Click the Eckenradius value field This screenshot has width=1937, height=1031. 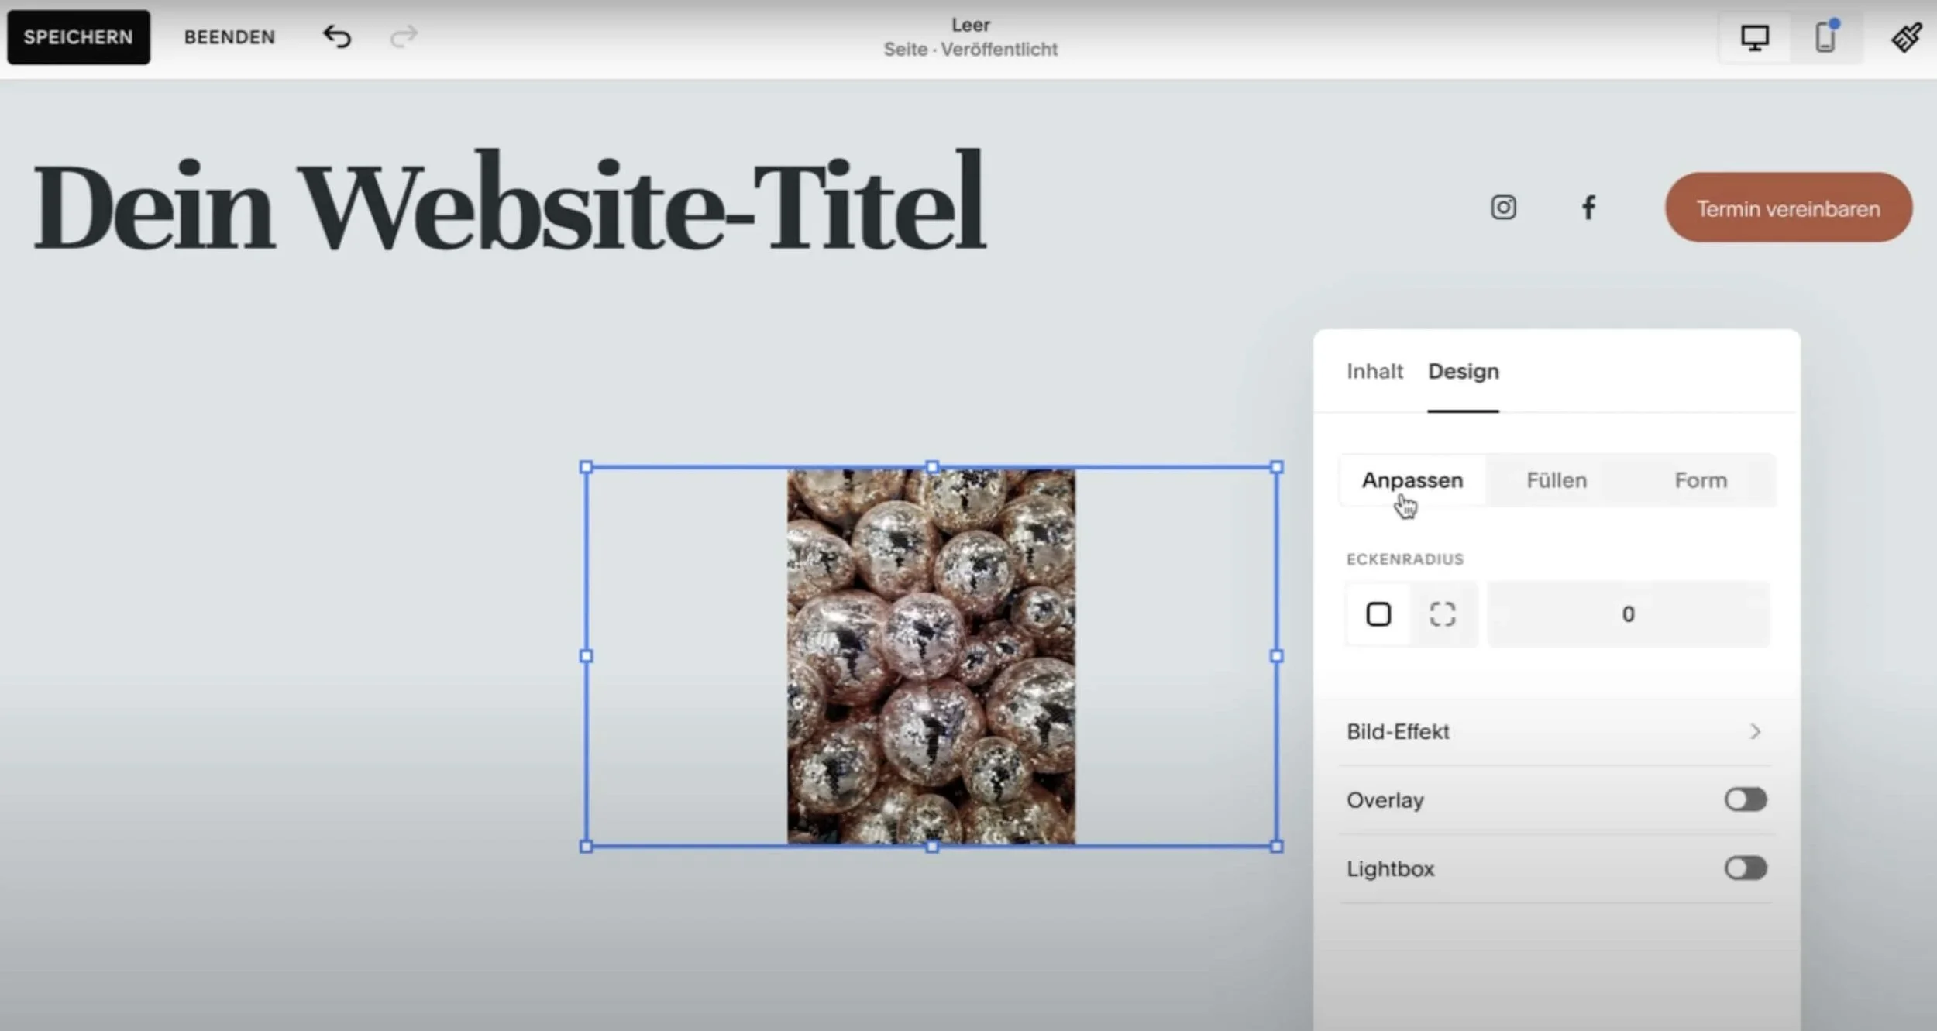[x=1628, y=614]
